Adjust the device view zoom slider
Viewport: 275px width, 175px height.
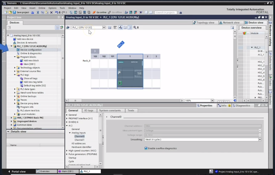224,101
